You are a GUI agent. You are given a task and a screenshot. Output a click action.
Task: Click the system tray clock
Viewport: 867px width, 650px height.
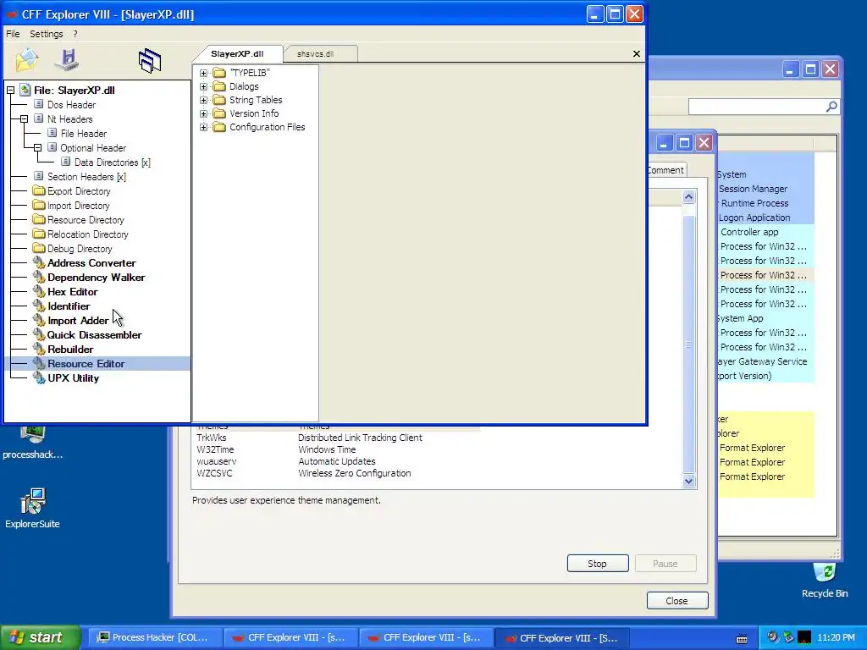coord(836,637)
